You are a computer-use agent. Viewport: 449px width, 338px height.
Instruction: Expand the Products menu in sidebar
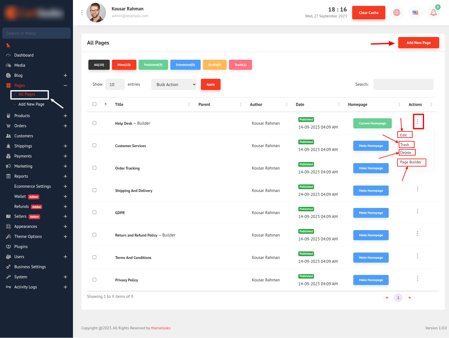[65, 116]
